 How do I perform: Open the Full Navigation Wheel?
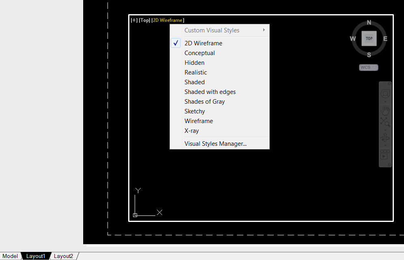point(385,94)
